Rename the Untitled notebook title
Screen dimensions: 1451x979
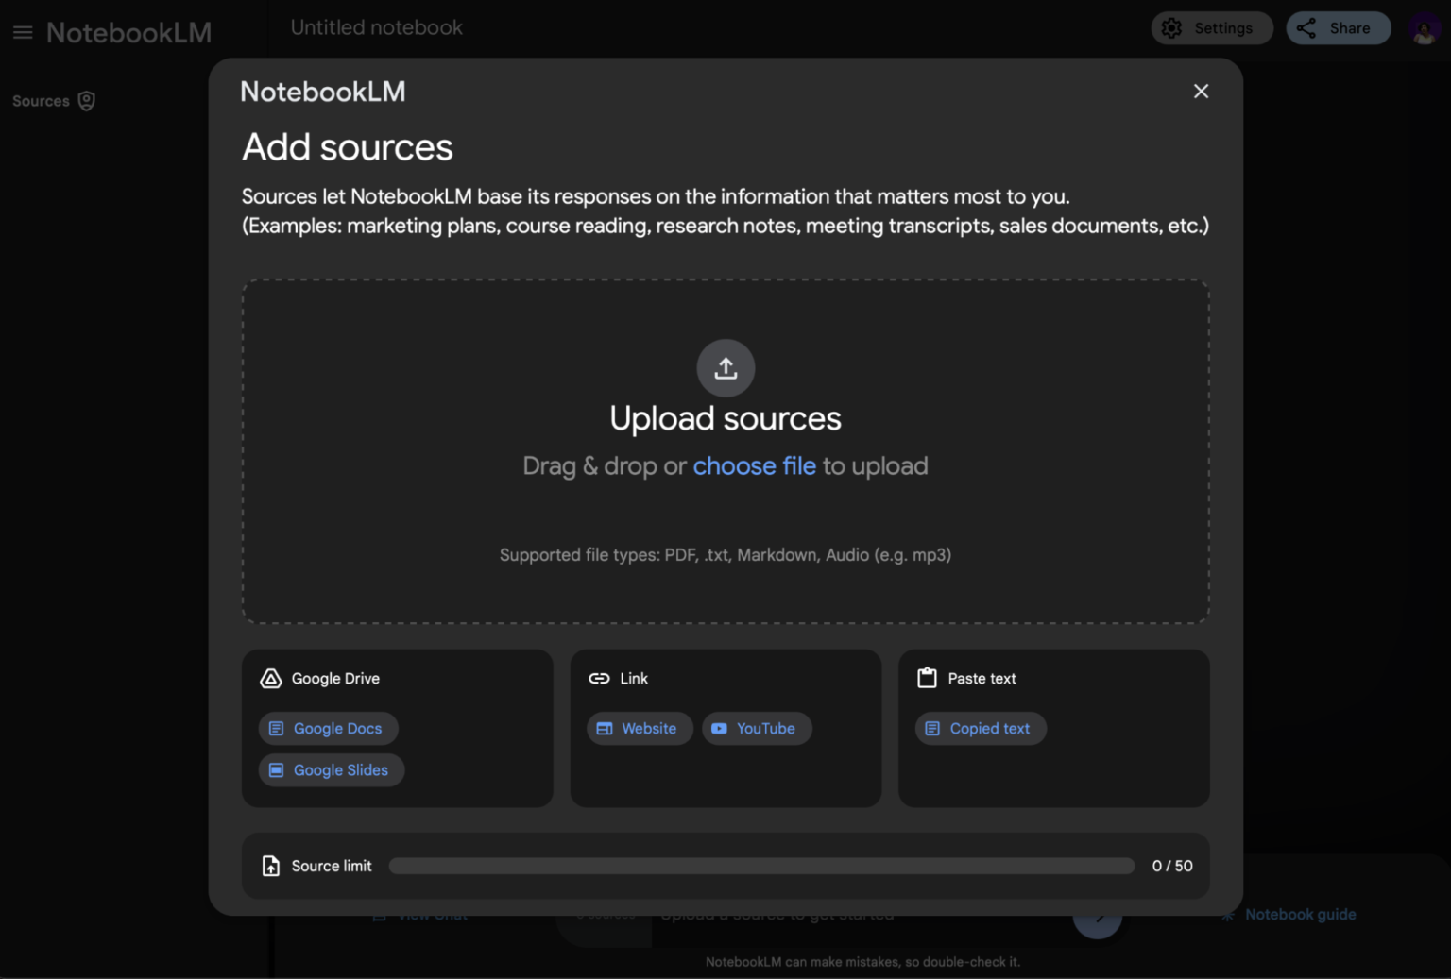pos(376,27)
